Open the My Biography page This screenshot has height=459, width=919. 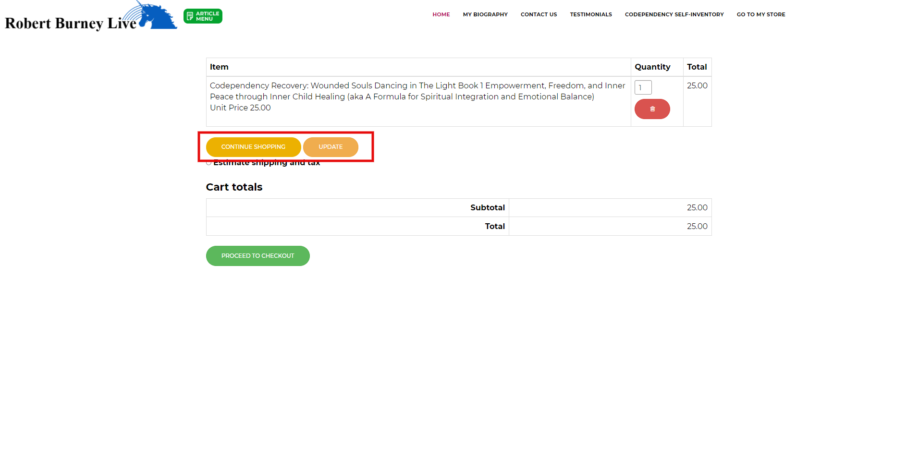(485, 14)
